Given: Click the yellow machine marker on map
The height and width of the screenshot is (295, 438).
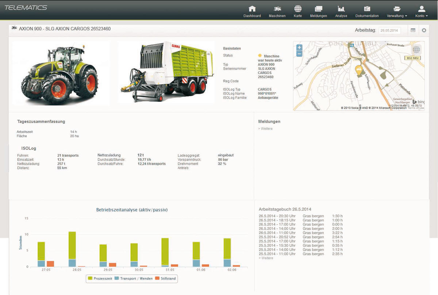Looking at the screenshot, I should (x=359, y=70).
